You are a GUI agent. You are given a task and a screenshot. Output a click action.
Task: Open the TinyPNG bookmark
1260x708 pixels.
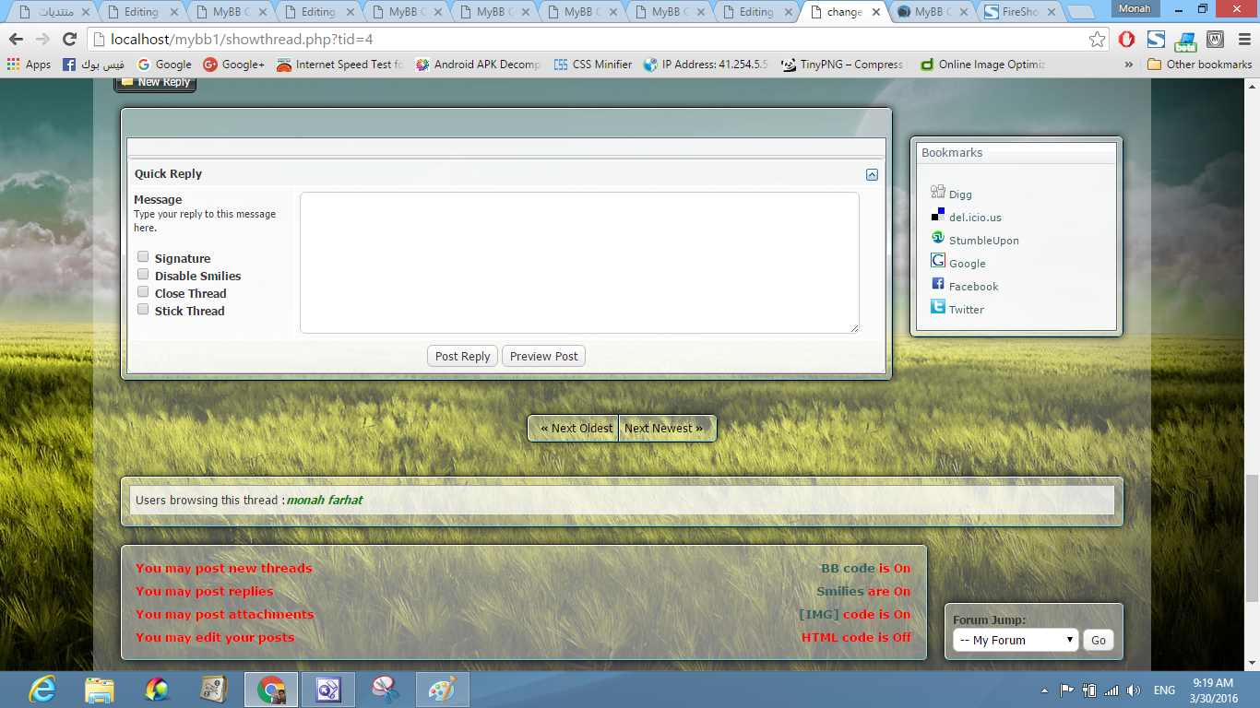click(844, 65)
